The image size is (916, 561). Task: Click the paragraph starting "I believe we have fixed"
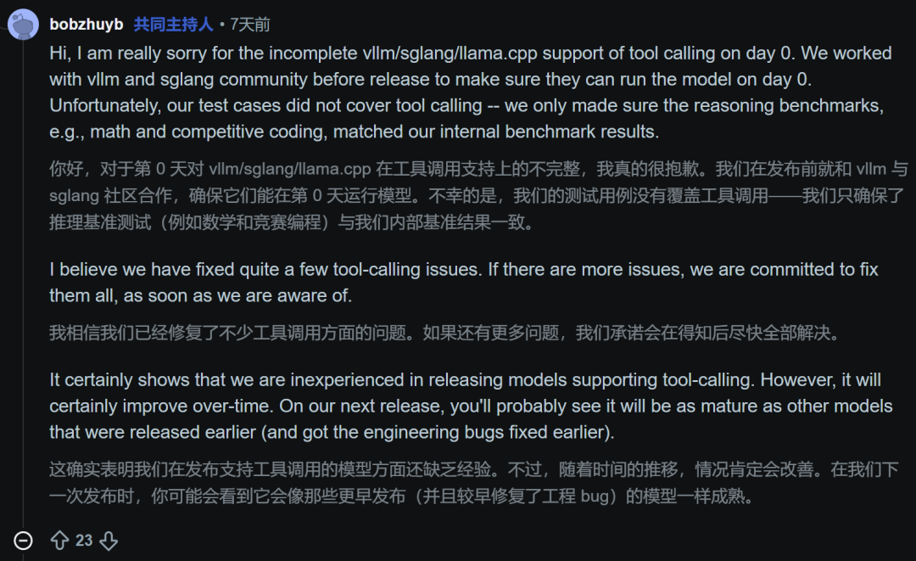[x=464, y=283]
